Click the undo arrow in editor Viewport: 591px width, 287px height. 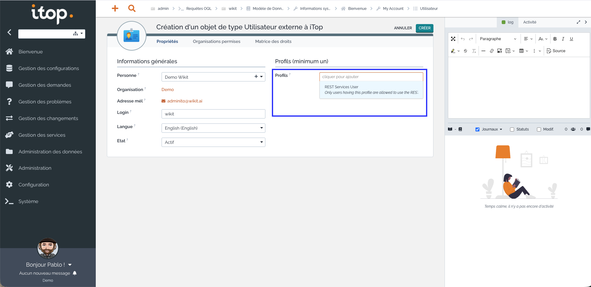tap(462, 39)
